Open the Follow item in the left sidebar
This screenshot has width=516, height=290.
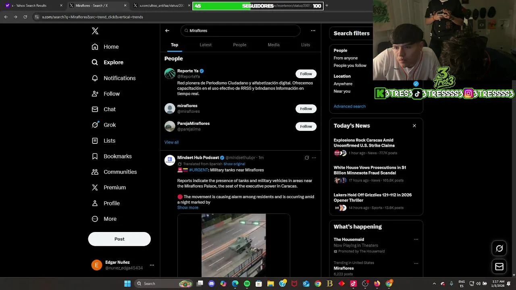pos(106,94)
